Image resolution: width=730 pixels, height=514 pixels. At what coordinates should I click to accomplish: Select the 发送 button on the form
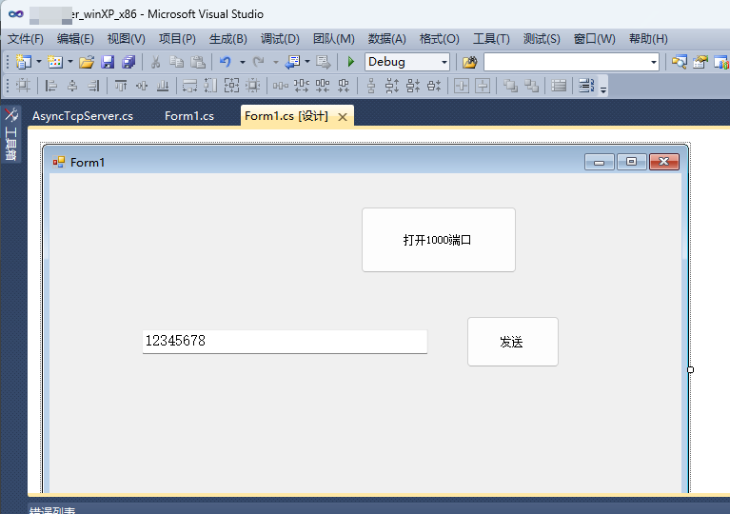point(513,342)
